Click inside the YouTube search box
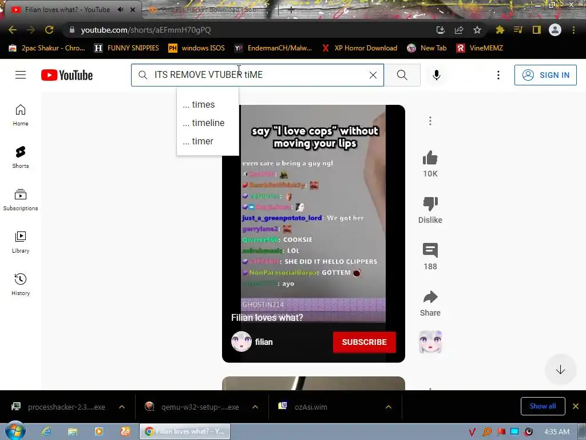 point(257,75)
